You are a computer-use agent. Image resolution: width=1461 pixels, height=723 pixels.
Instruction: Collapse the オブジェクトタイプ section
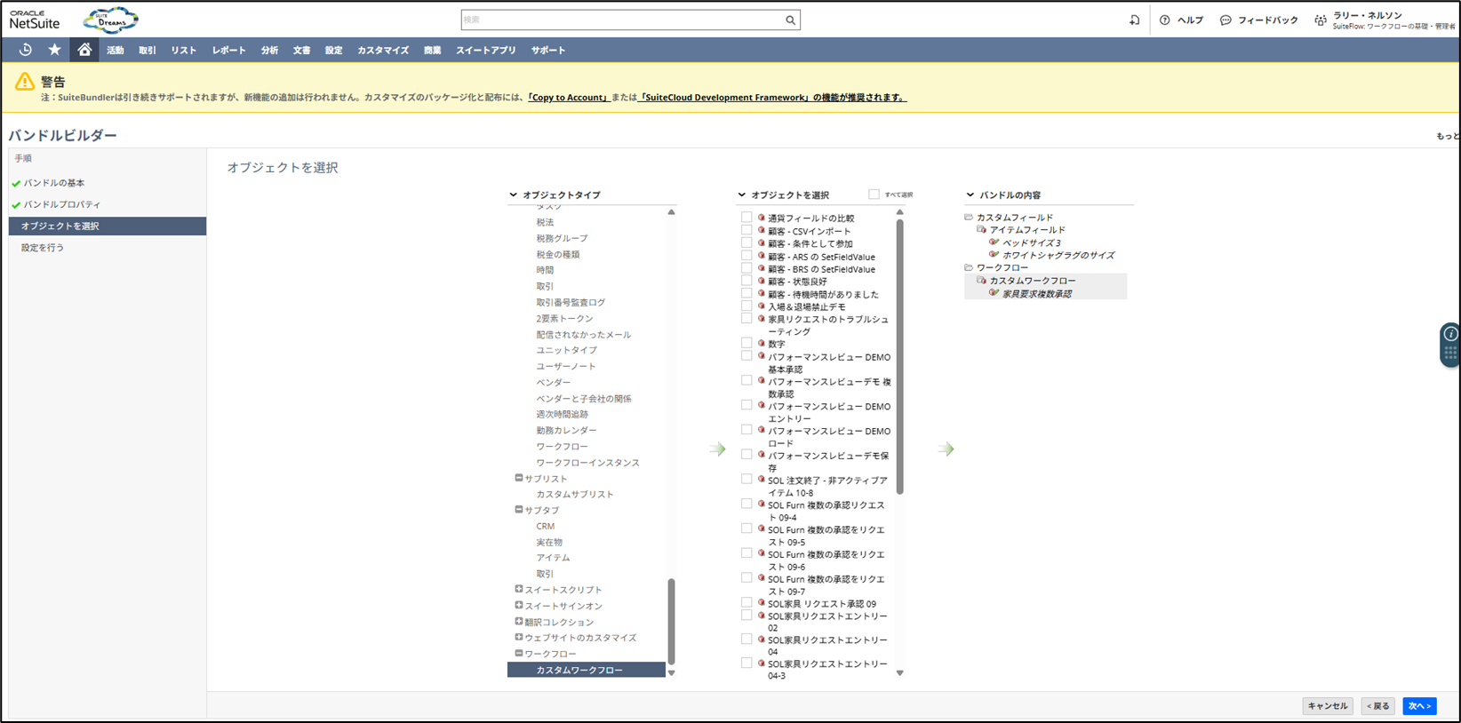[513, 195]
